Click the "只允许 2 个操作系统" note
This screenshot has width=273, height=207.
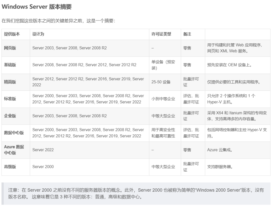tap(231, 99)
